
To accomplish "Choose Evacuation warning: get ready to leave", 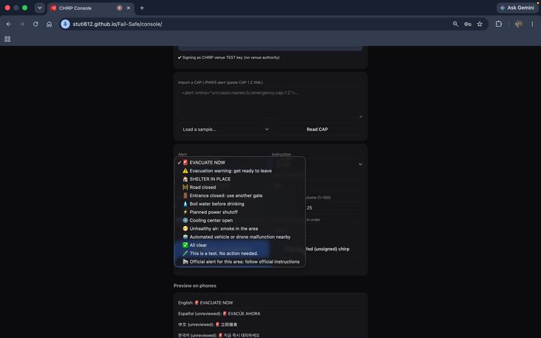I will [240, 171].
